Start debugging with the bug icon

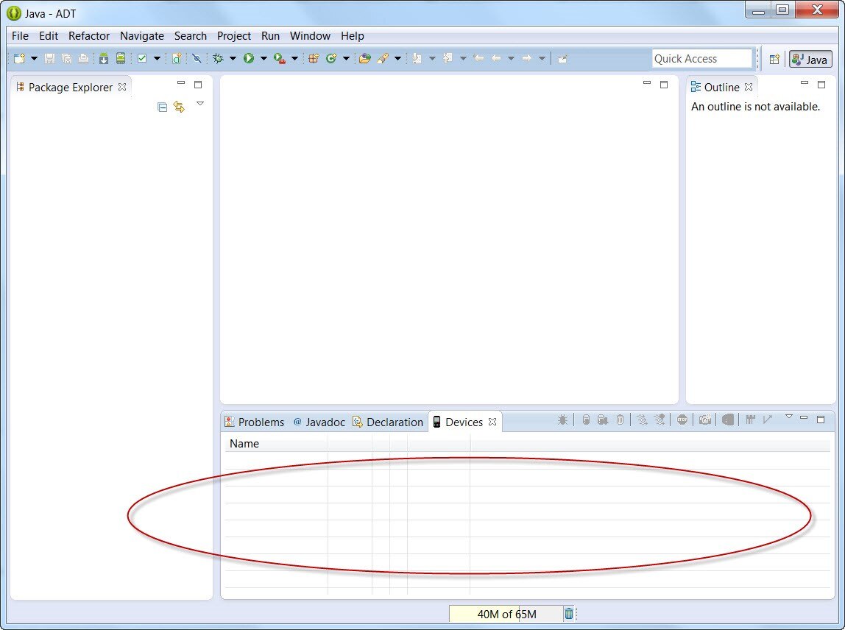point(218,59)
